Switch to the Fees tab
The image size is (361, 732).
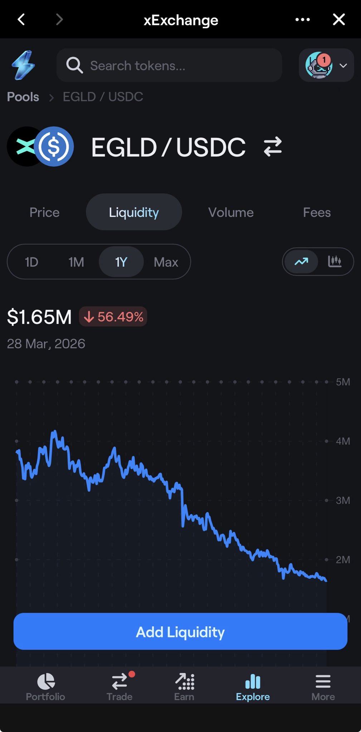click(x=317, y=212)
